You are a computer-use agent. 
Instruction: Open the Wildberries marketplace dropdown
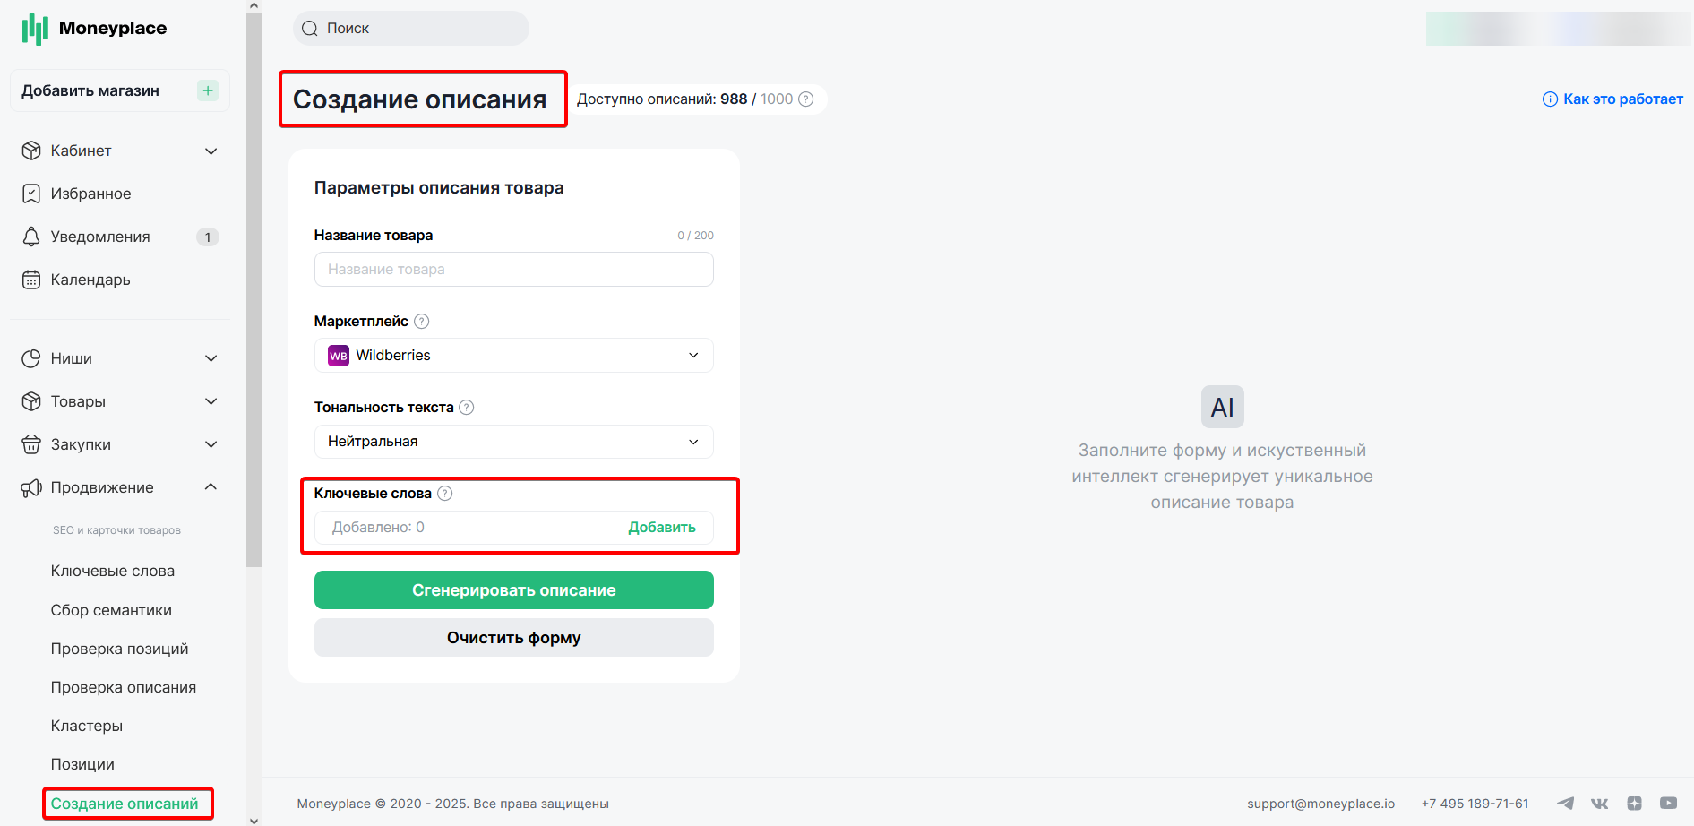tap(514, 356)
